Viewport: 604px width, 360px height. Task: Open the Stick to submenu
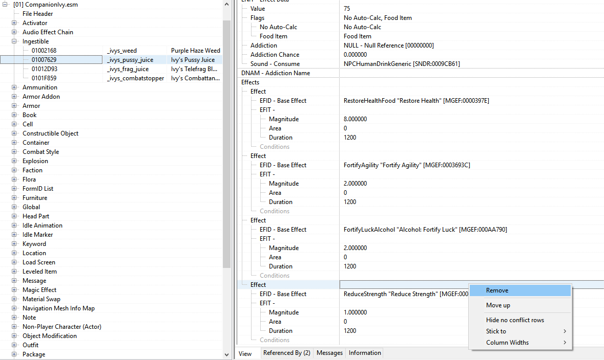[x=520, y=331]
